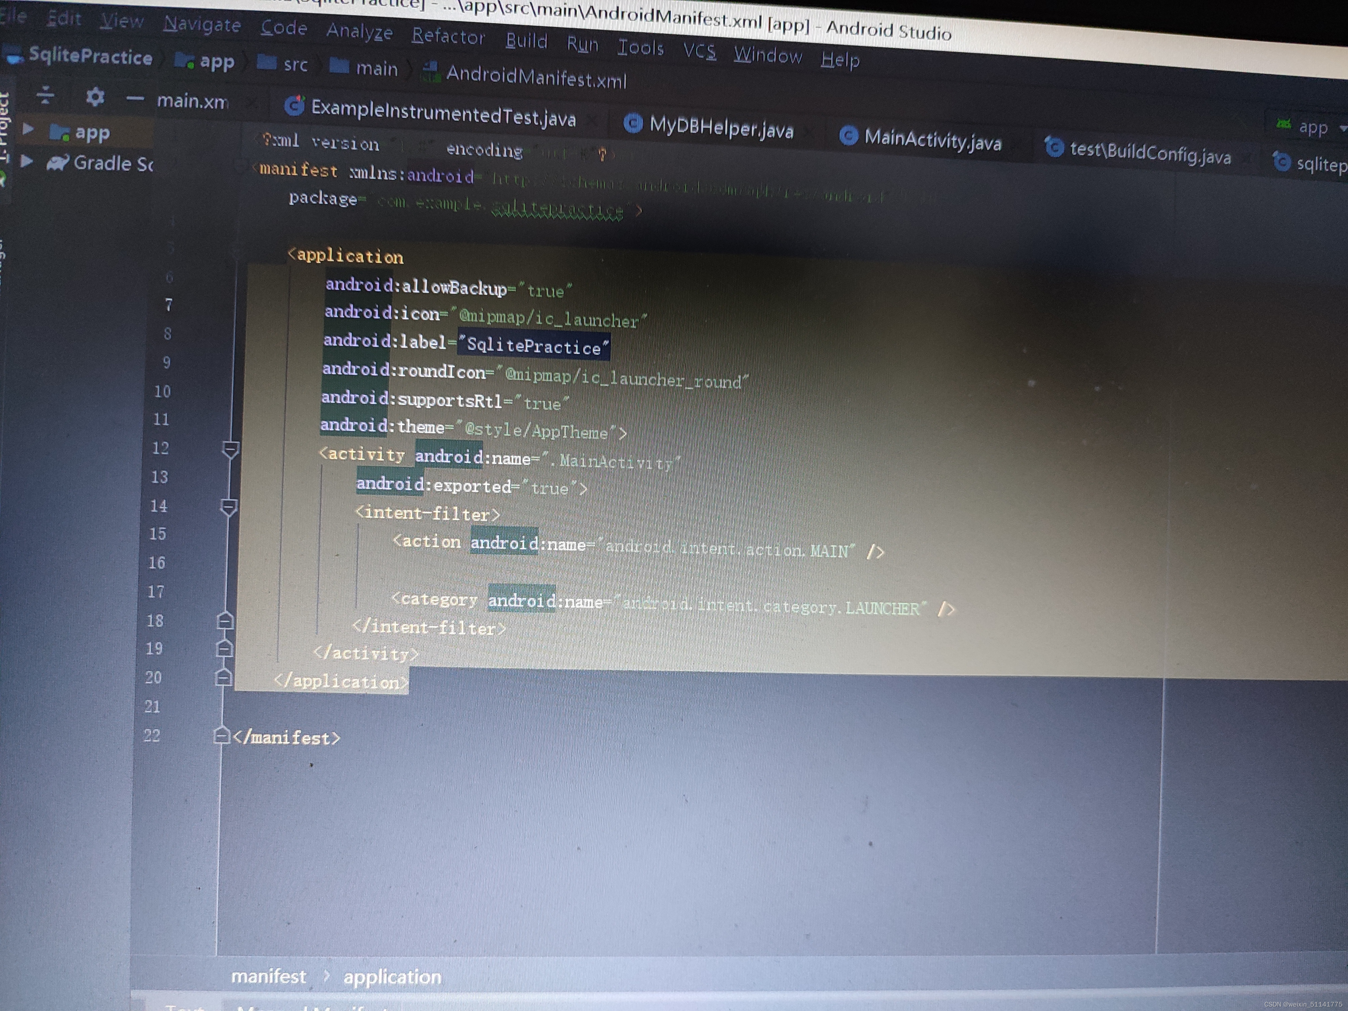Click the SqlitePractice project icon in the navigation bar
This screenshot has width=1348, height=1011.
click(x=13, y=55)
